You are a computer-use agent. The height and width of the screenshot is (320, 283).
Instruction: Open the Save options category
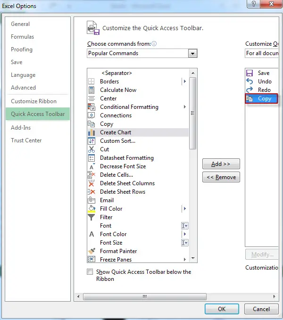pos(17,62)
